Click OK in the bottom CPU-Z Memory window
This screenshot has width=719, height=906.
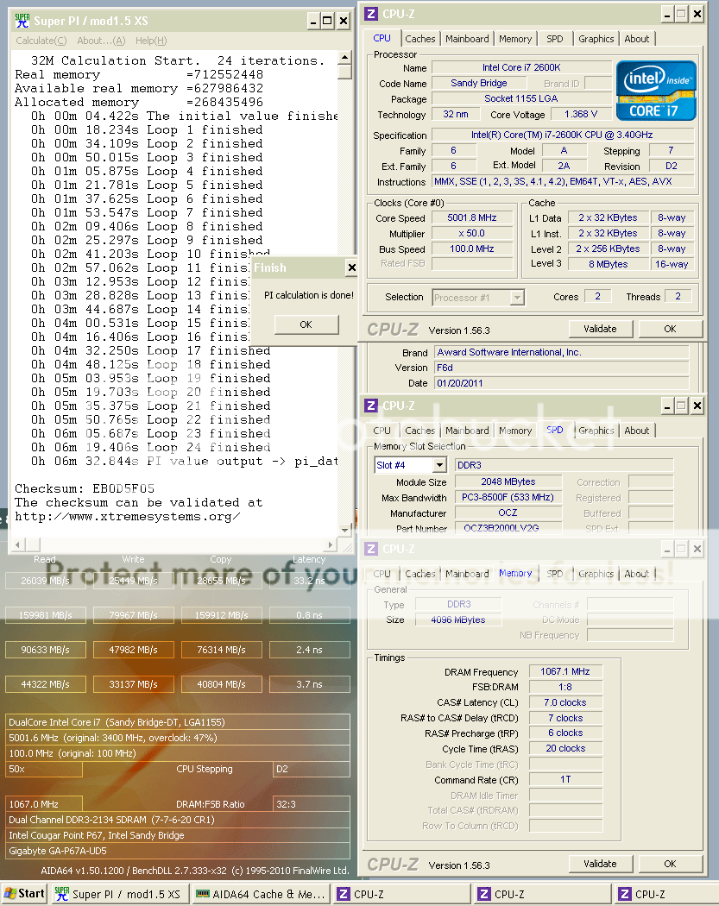pos(670,864)
